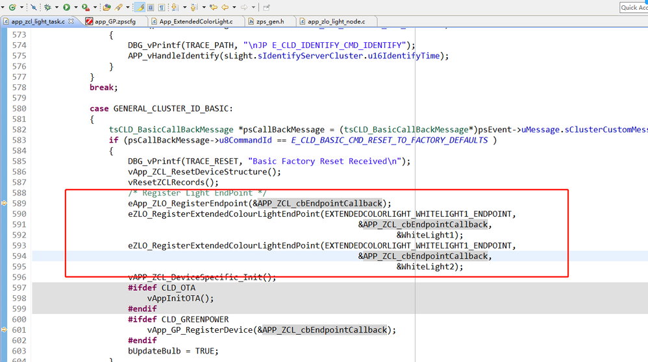648x362 pixels.
Task: Click line number 594 in the ruler
Action: click(19, 256)
